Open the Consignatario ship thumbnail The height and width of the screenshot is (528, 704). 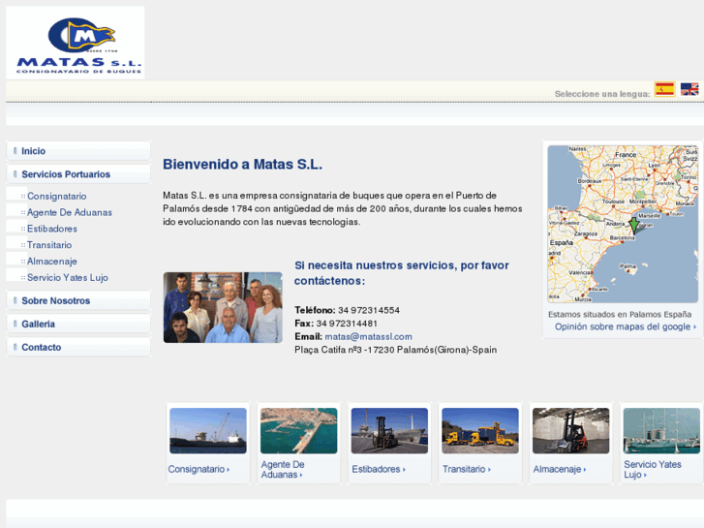point(208,430)
